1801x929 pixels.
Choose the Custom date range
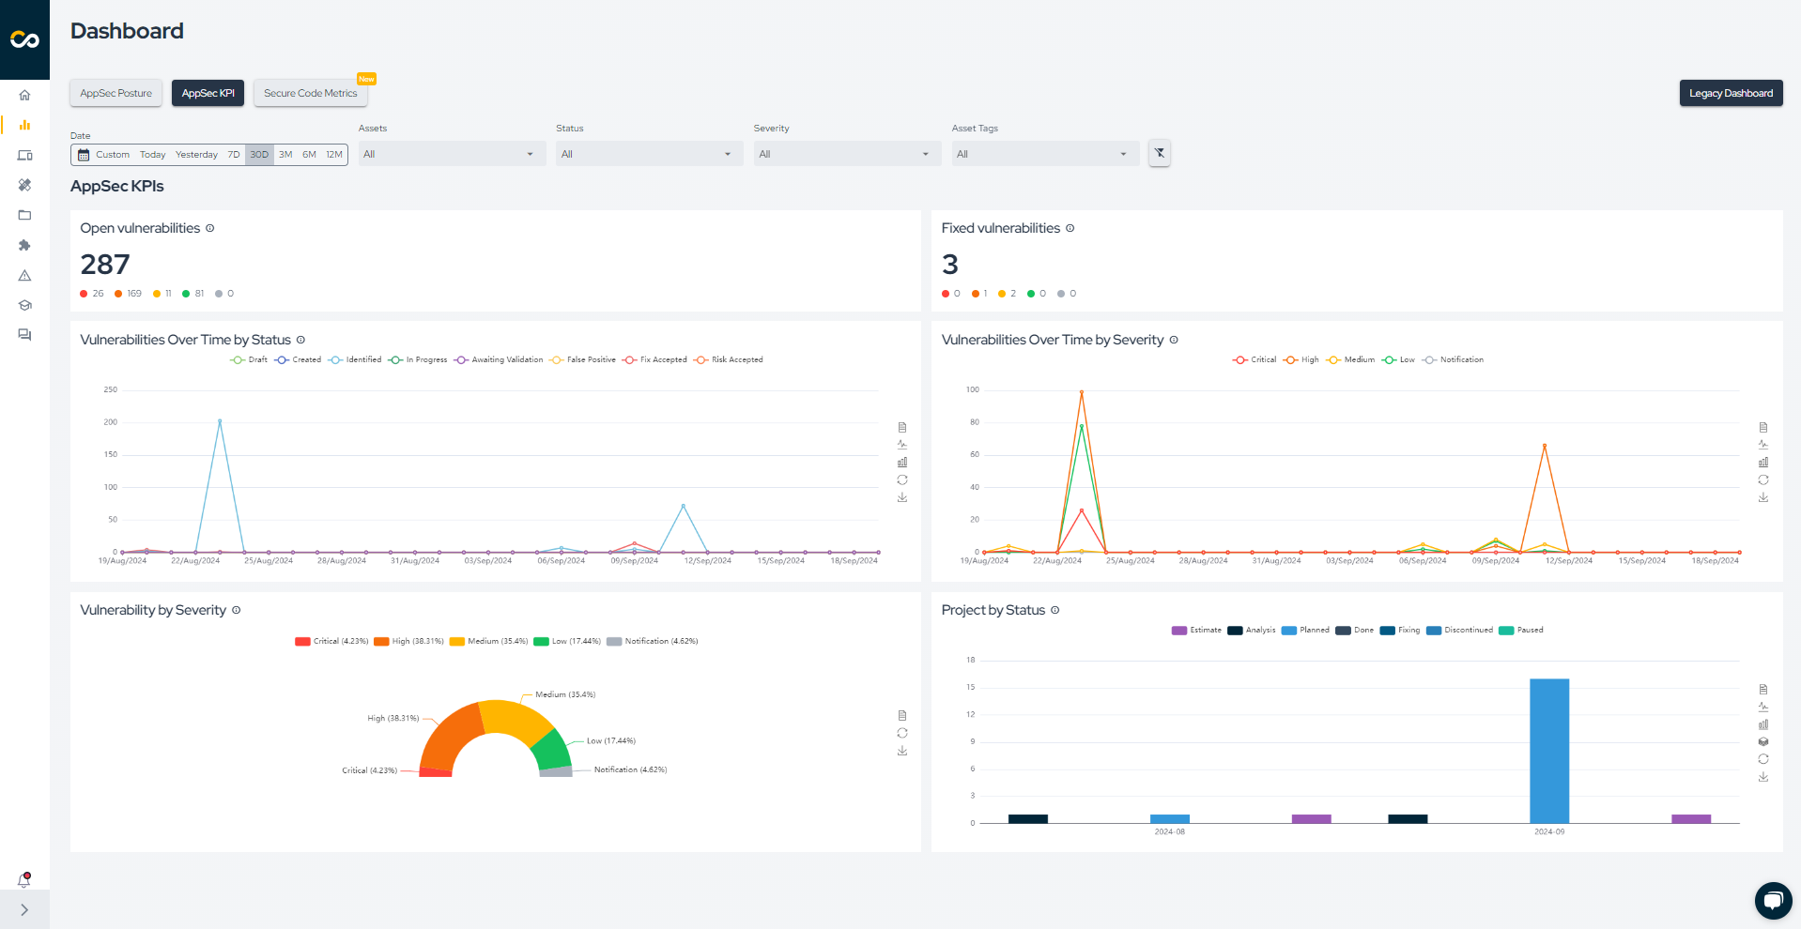[113, 155]
